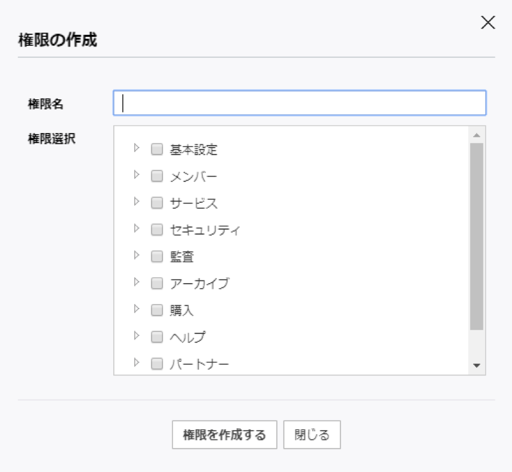Click the 権限名 text input field

click(300, 103)
